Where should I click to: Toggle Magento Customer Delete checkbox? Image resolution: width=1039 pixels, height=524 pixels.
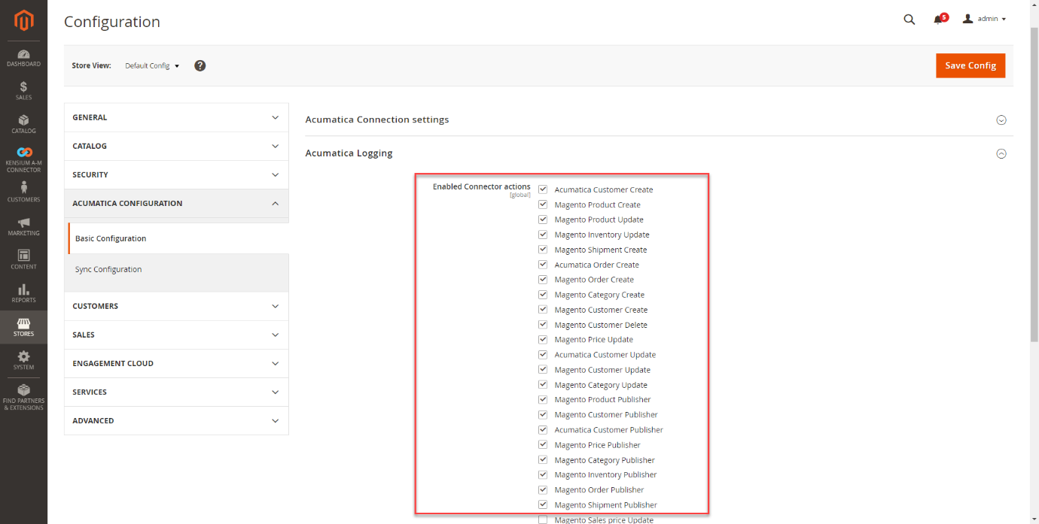point(543,325)
